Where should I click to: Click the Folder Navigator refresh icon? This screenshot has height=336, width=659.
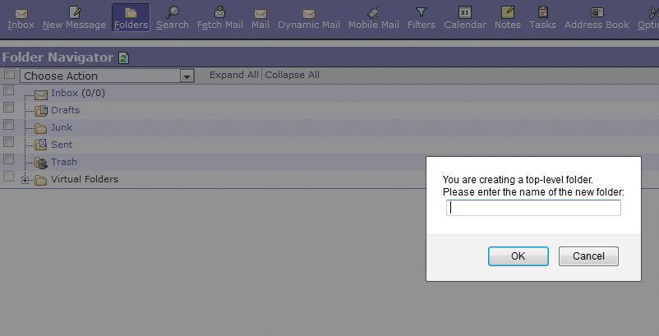[123, 58]
